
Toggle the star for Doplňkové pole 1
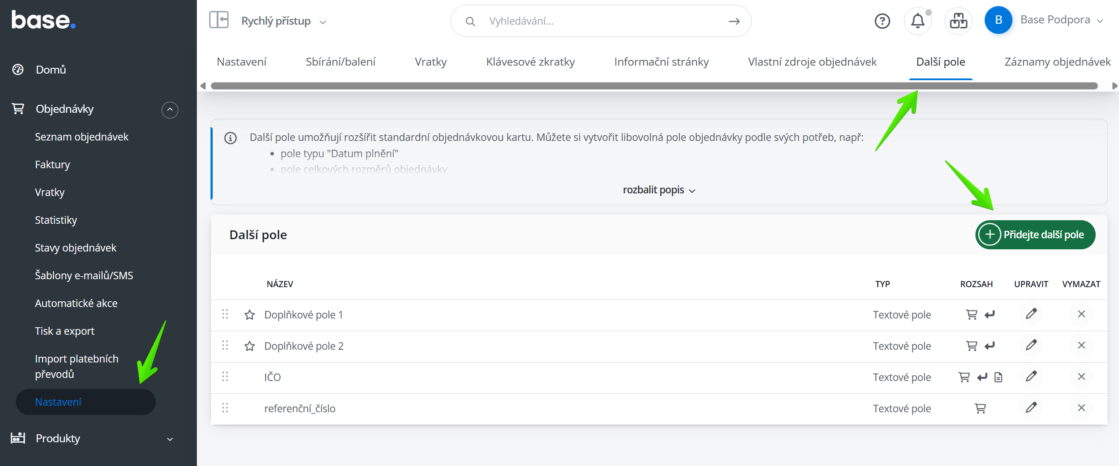(x=250, y=314)
